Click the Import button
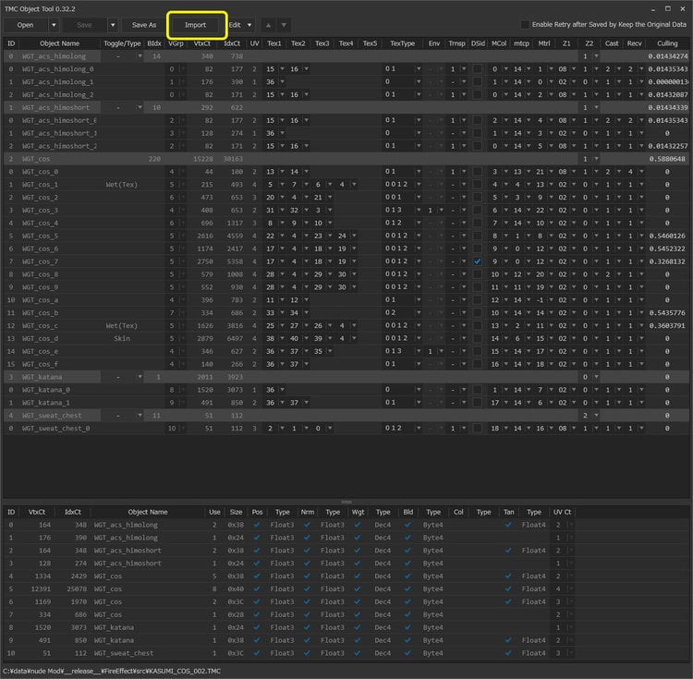 (x=195, y=25)
